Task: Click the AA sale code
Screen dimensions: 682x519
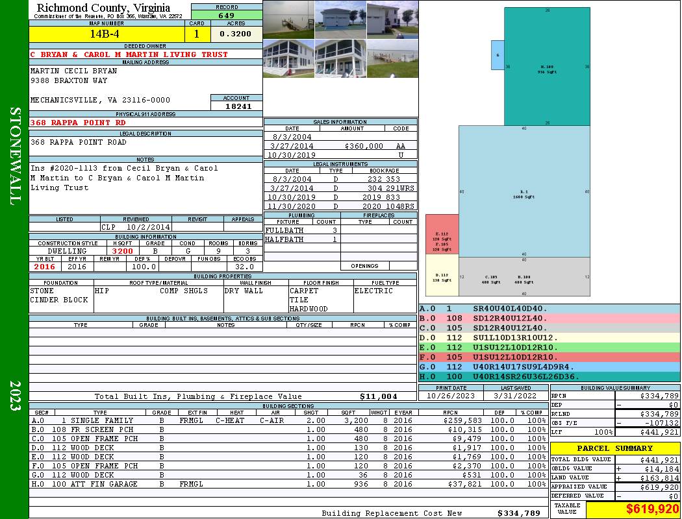Action: pos(401,146)
